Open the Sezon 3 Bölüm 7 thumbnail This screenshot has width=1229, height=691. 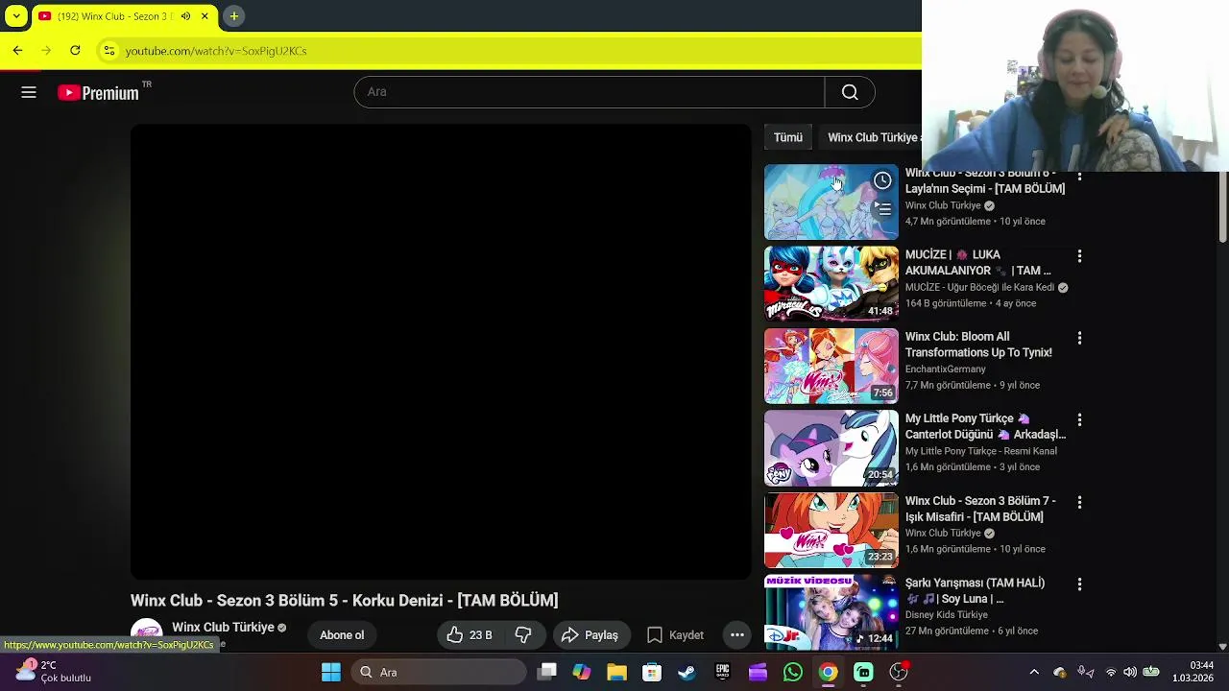click(x=831, y=530)
